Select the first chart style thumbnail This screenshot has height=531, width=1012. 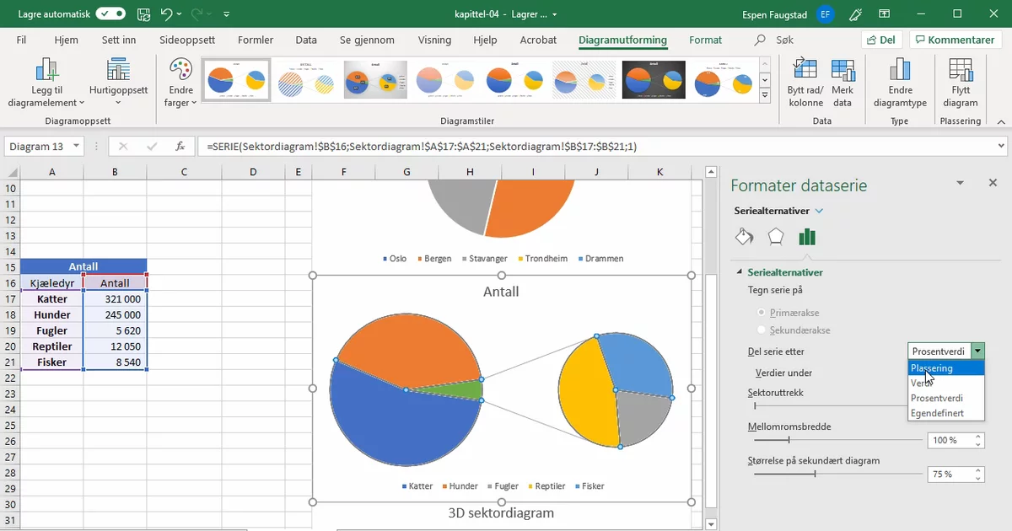236,80
